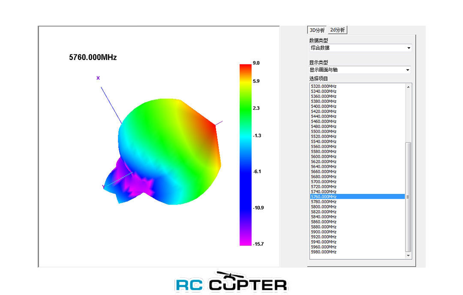The height and width of the screenshot is (295, 463).
Task: Open the 数据类型 dropdown showing 综合数据
Action: click(360, 48)
